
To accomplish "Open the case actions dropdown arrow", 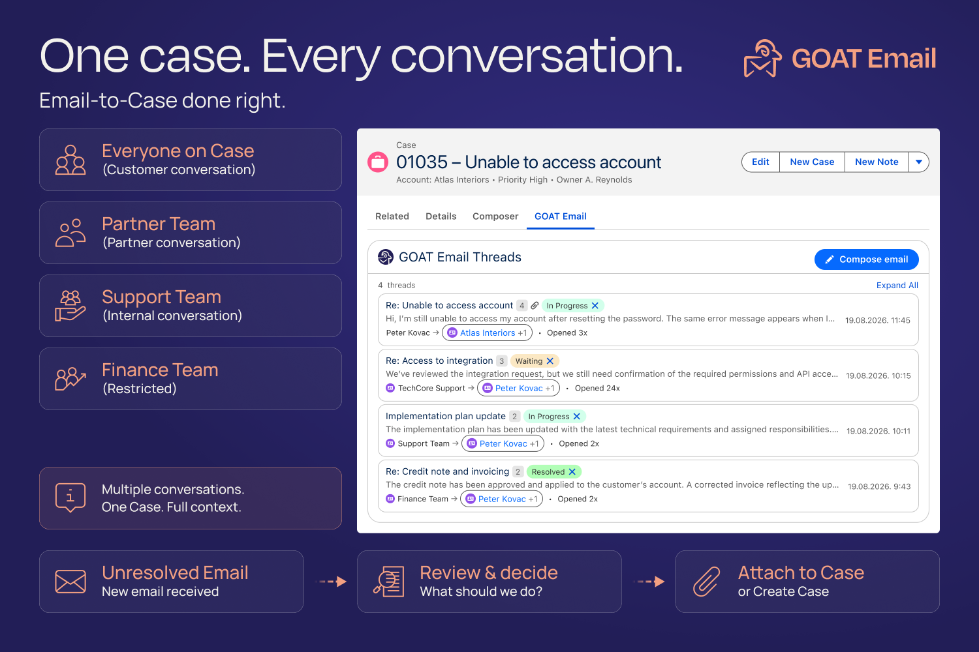I will [x=919, y=162].
